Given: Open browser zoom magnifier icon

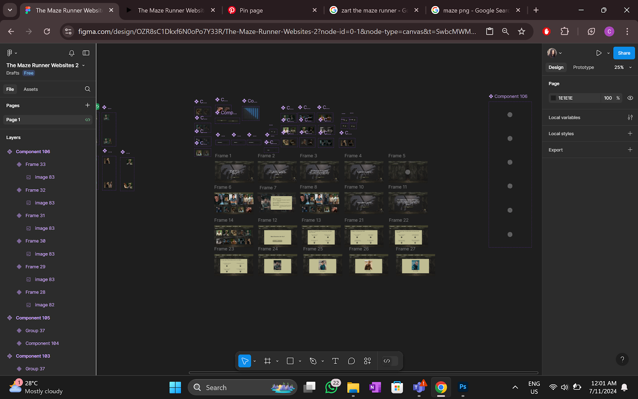Looking at the screenshot, I should [505, 32].
